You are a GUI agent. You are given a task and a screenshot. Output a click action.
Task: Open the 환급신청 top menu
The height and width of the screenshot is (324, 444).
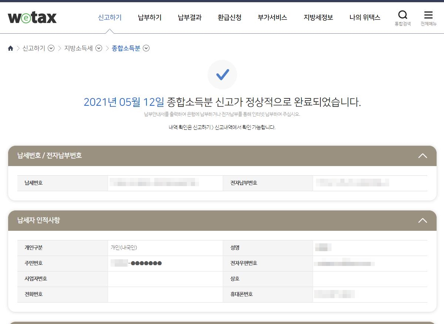pos(229,17)
